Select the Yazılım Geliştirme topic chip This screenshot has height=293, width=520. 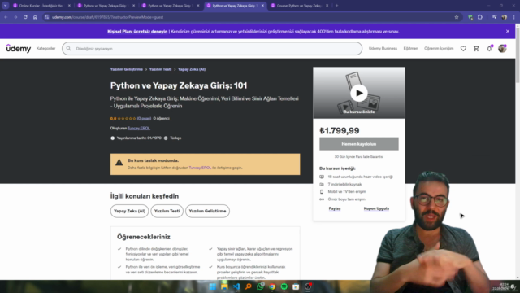(x=207, y=211)
